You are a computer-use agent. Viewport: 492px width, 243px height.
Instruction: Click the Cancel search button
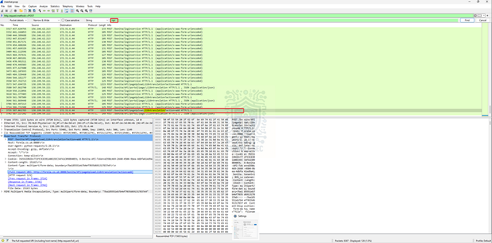coord(483,20)
